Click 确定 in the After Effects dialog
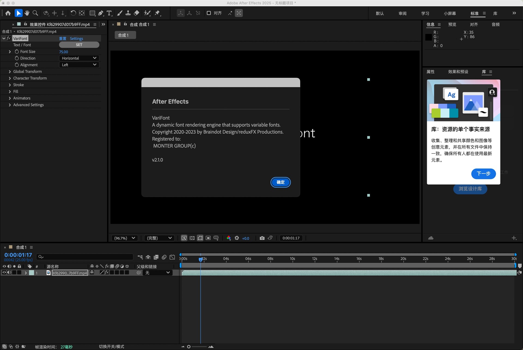The image size is (523, 350). [280, 182]
